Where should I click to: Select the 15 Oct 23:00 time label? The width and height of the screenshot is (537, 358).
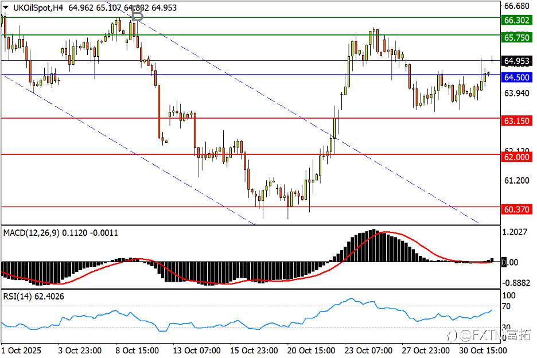point(254,351)
